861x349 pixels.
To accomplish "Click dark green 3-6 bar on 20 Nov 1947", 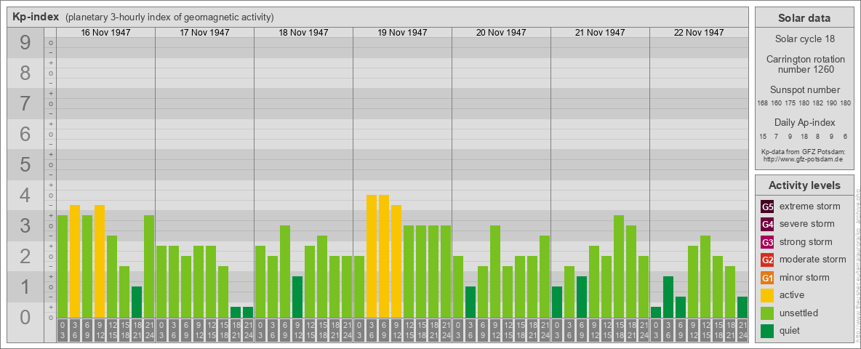I will click(470, 302).
